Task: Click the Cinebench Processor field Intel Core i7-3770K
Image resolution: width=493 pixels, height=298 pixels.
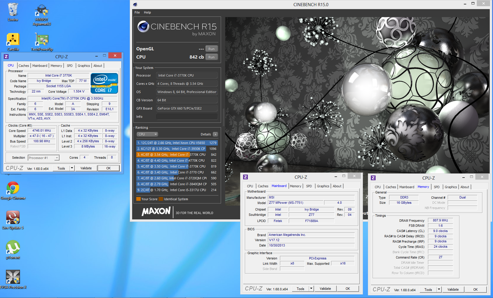Action: coord(187,75)
